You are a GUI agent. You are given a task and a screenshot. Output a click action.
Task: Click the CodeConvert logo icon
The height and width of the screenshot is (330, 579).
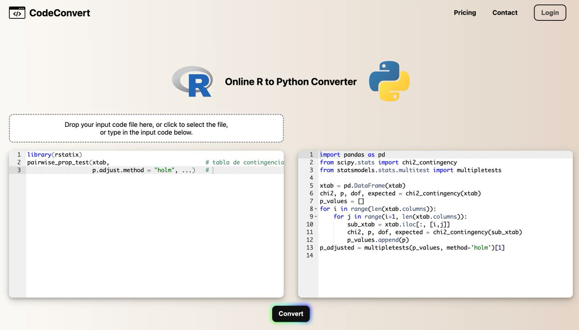point(17,13)
